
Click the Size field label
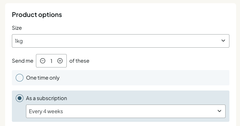(17, 28)
